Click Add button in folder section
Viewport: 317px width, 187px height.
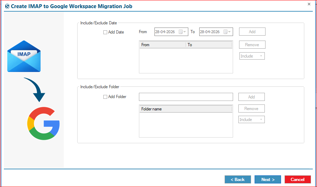[251, 97]
